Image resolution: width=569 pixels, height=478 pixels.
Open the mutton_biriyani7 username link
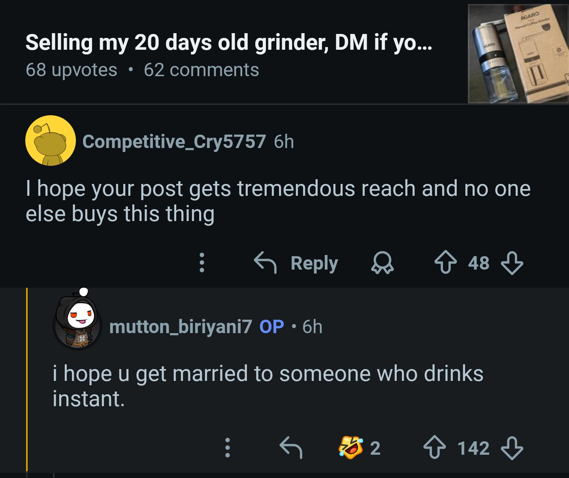tap(180, 326)
